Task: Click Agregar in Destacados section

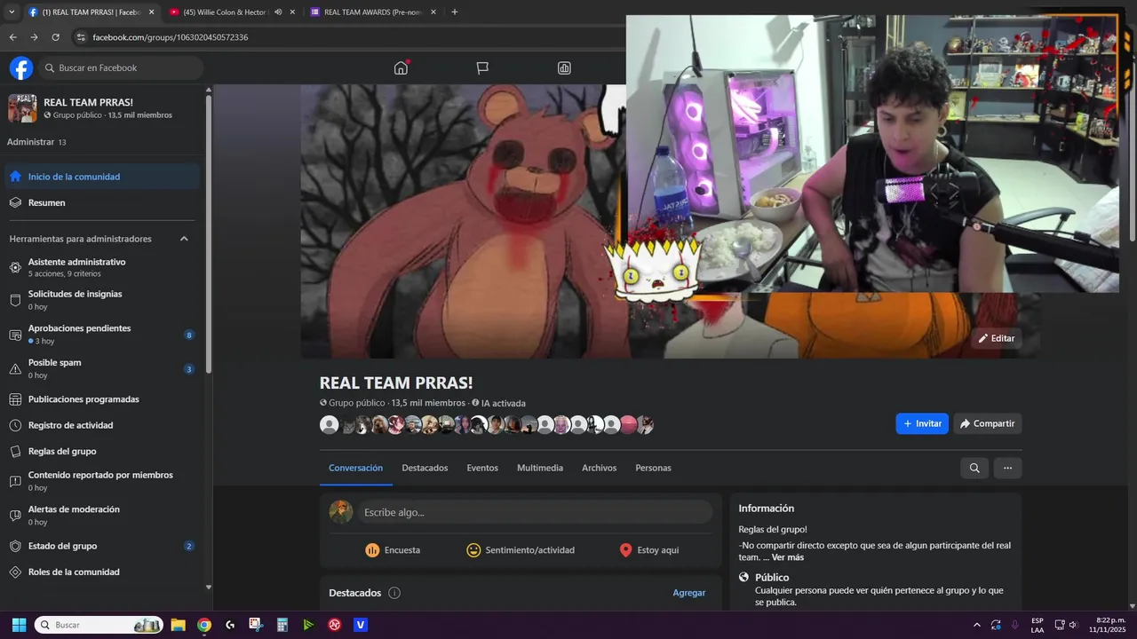Action: (688, 593)
